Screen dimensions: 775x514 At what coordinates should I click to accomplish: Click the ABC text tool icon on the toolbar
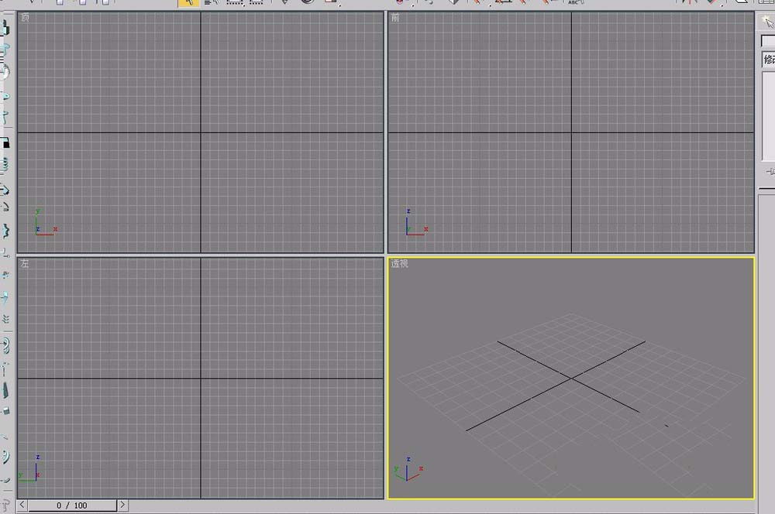click(x=576, y=3)
